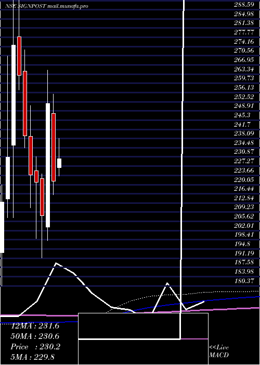Select the 284.98 price axis label

244,14
